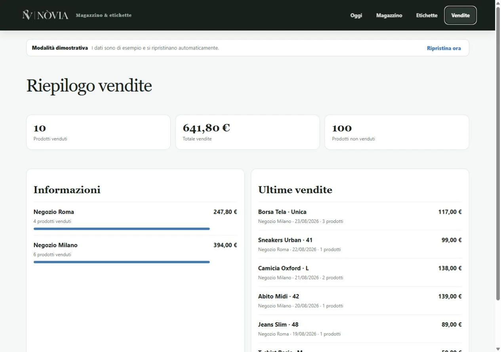Viewport: 501px width, 352px height.
Task: Click the 20/08/2026 sale details line
Action: (x=301, y=306)
